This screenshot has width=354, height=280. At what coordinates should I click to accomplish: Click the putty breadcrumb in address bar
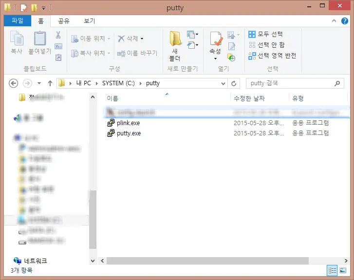pos(153,83)
